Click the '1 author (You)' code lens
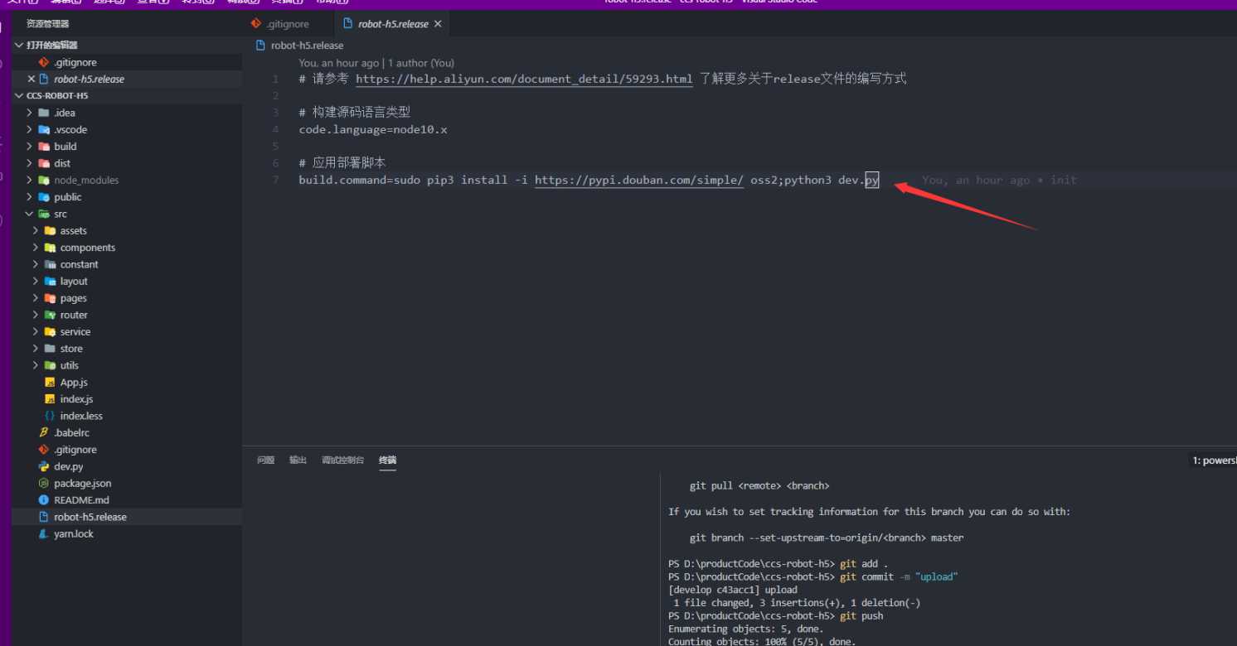1237x646 pixels. click(421, 63)
